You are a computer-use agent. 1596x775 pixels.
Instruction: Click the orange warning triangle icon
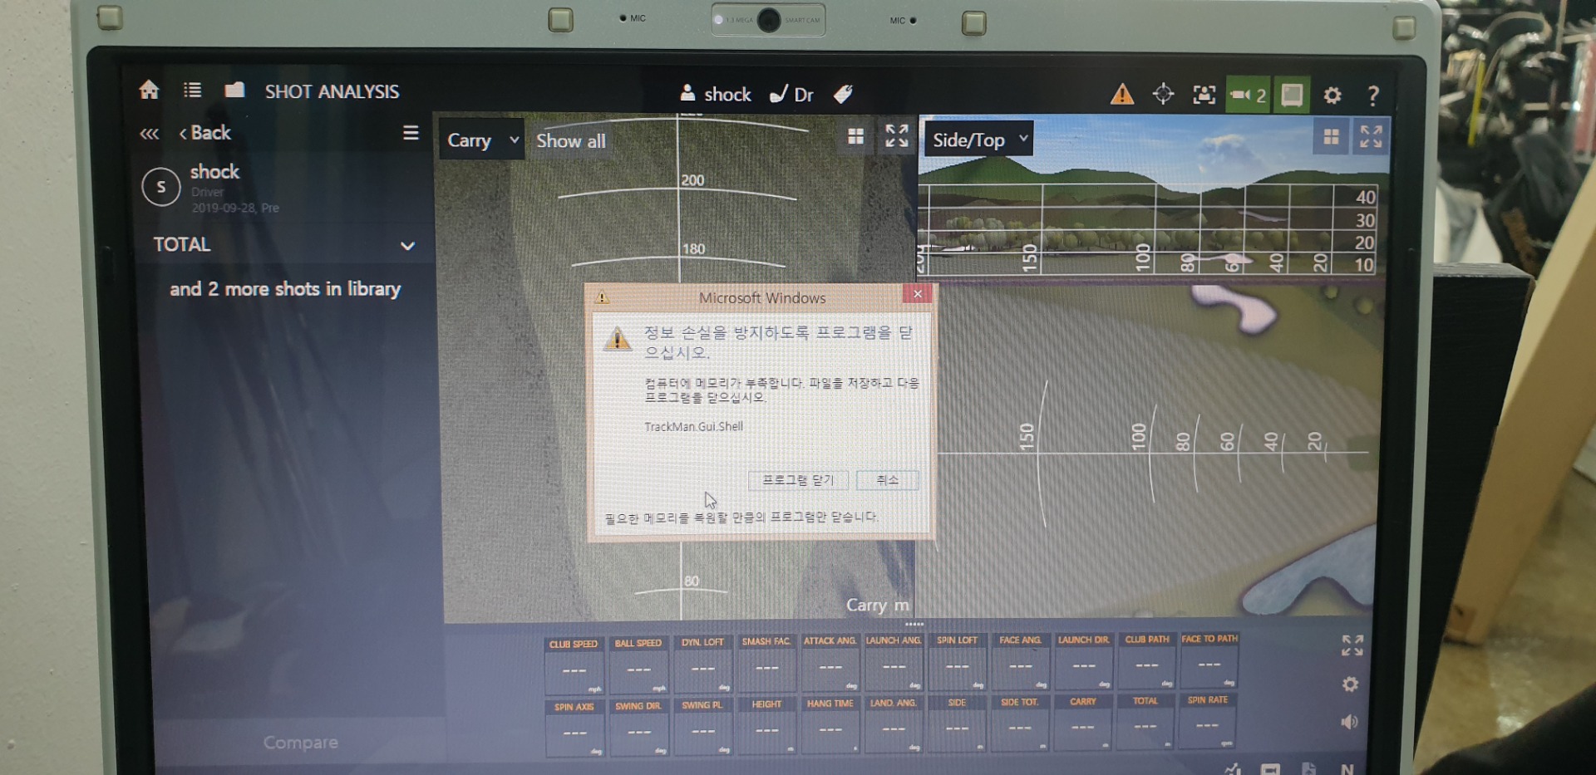click(x=1121, y=95)
